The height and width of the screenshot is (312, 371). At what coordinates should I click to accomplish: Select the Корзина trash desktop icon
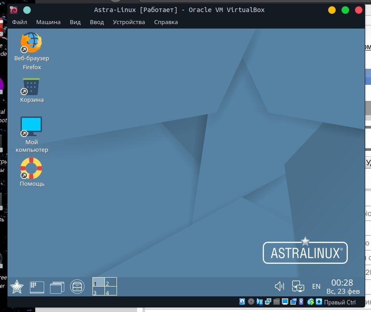pos(31,90)
